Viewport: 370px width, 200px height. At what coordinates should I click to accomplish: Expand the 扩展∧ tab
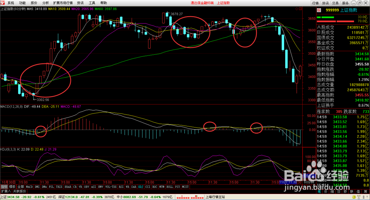(x=6, y=191)
